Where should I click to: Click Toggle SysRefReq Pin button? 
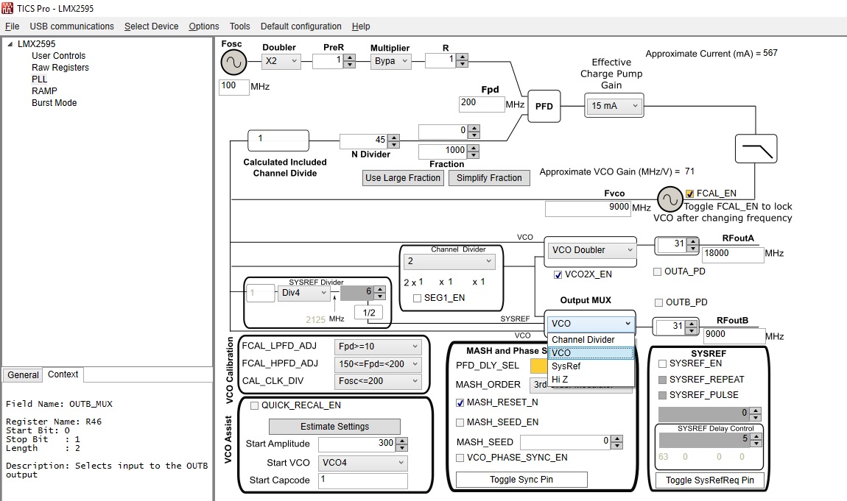pos(710,480)
